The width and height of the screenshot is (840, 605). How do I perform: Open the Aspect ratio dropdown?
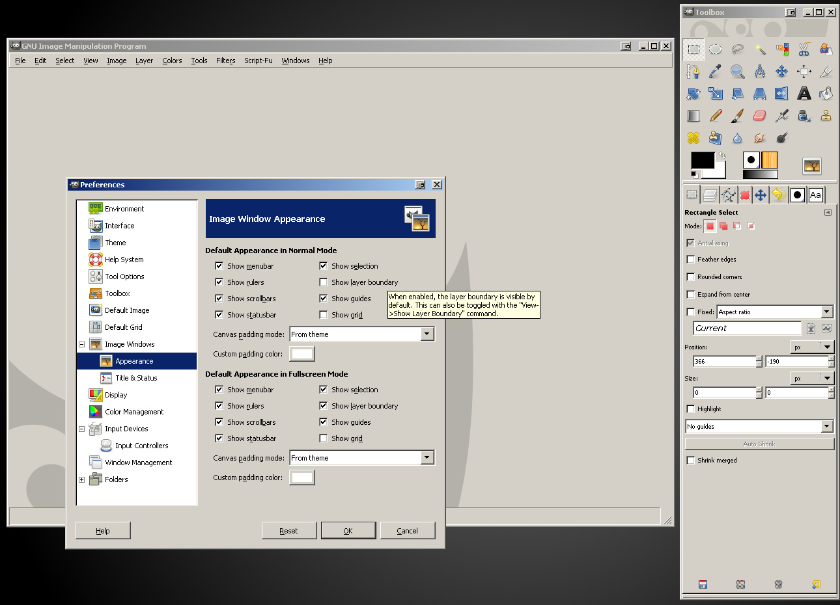[x=775, y=312]
